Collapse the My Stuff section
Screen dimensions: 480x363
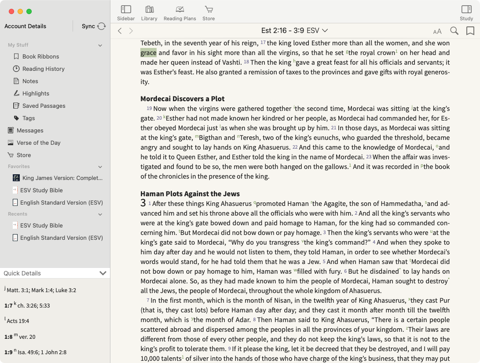100,45
